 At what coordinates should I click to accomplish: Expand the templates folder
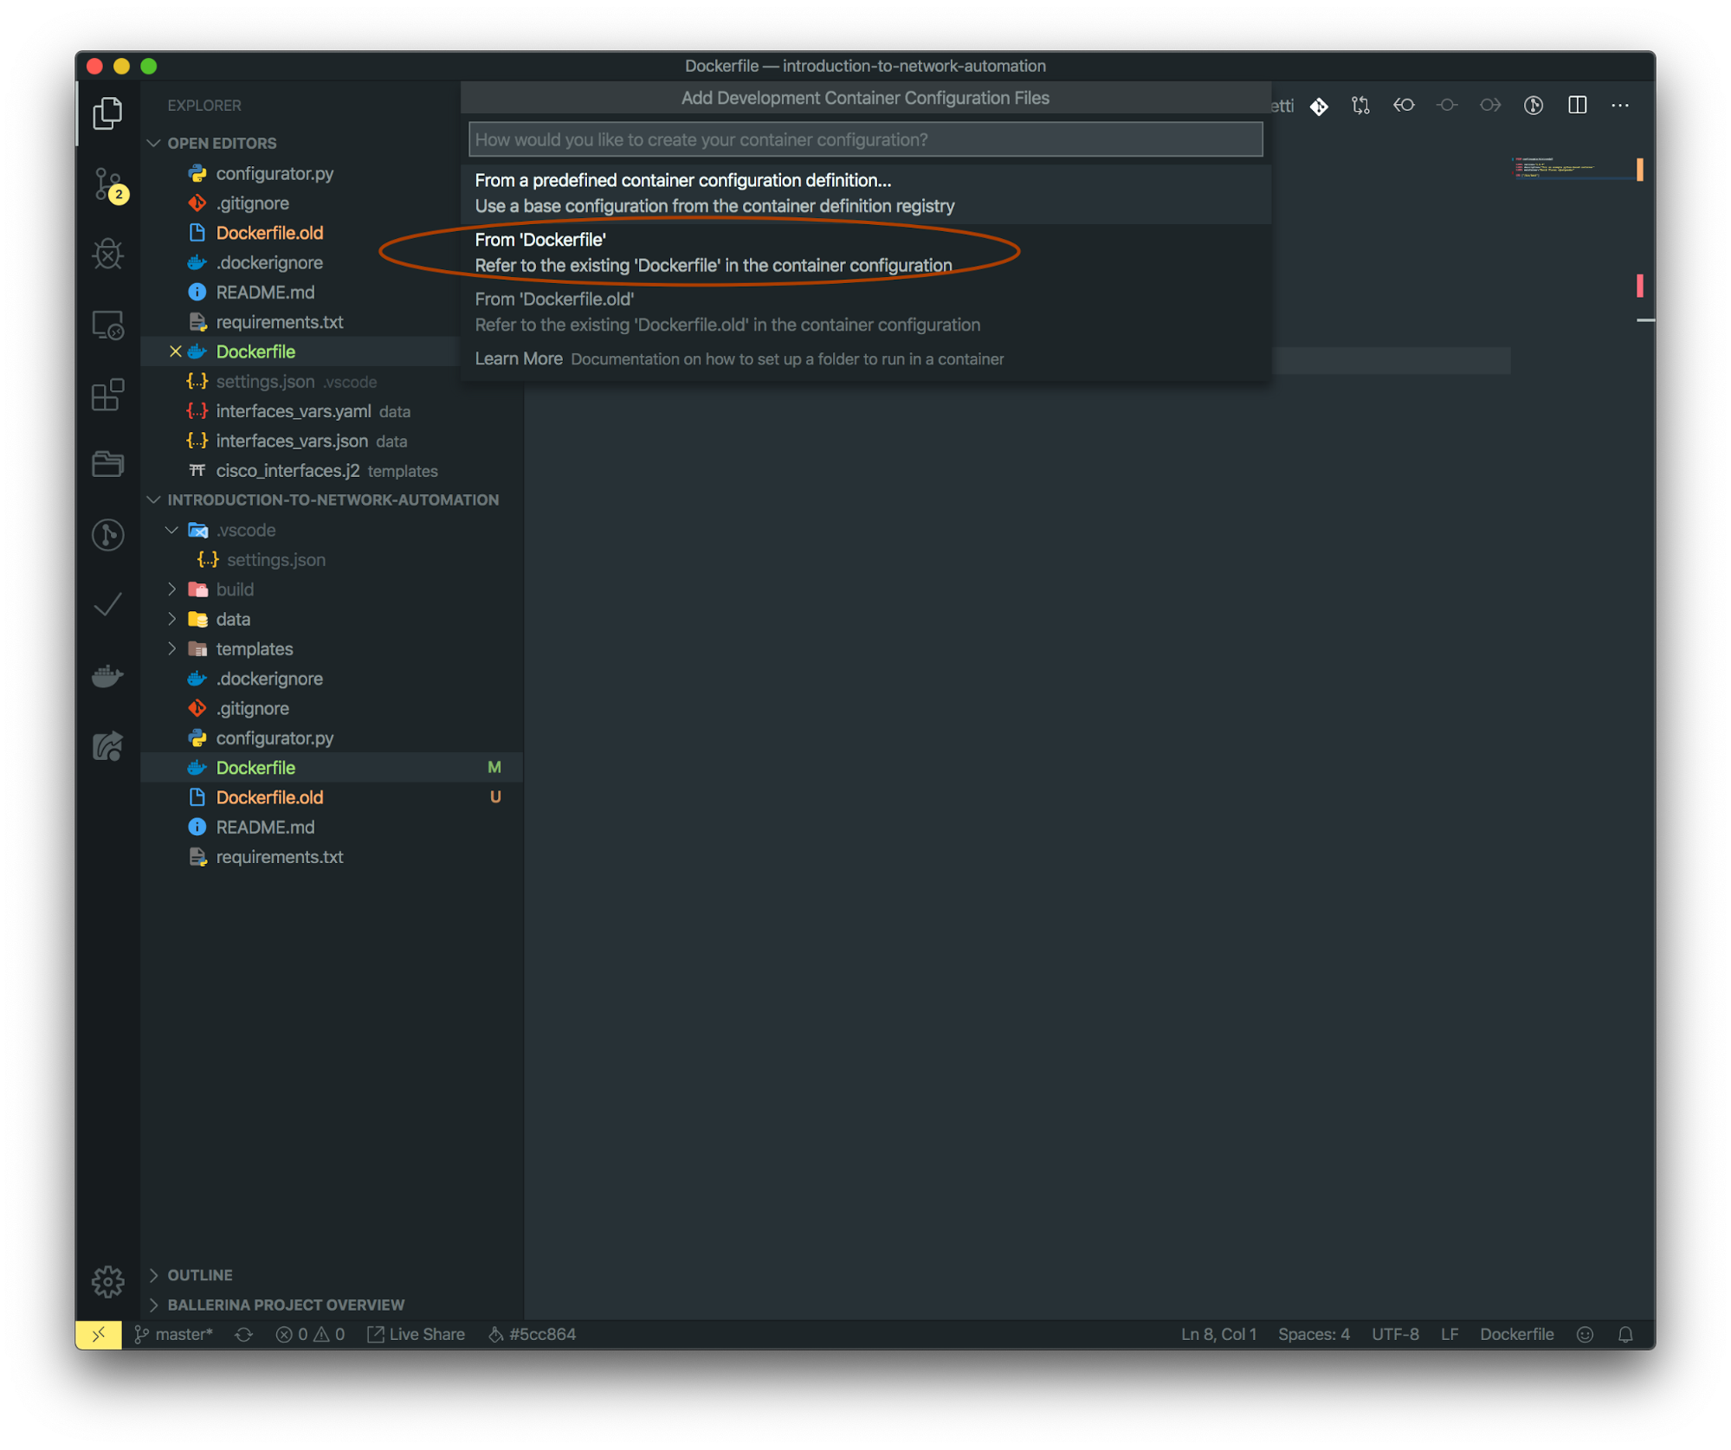pos(172,648)
